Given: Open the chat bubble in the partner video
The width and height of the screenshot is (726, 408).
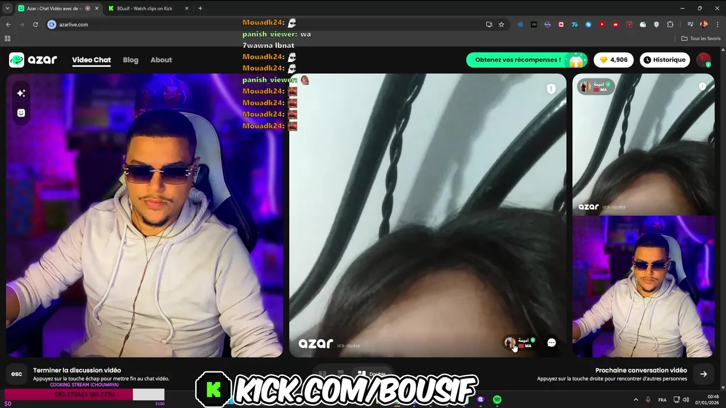Looking at the screenshot, I should coord(551,342).
